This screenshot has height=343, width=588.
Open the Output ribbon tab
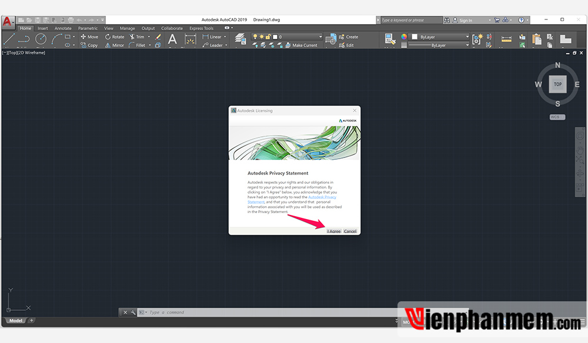coord(148,28)
